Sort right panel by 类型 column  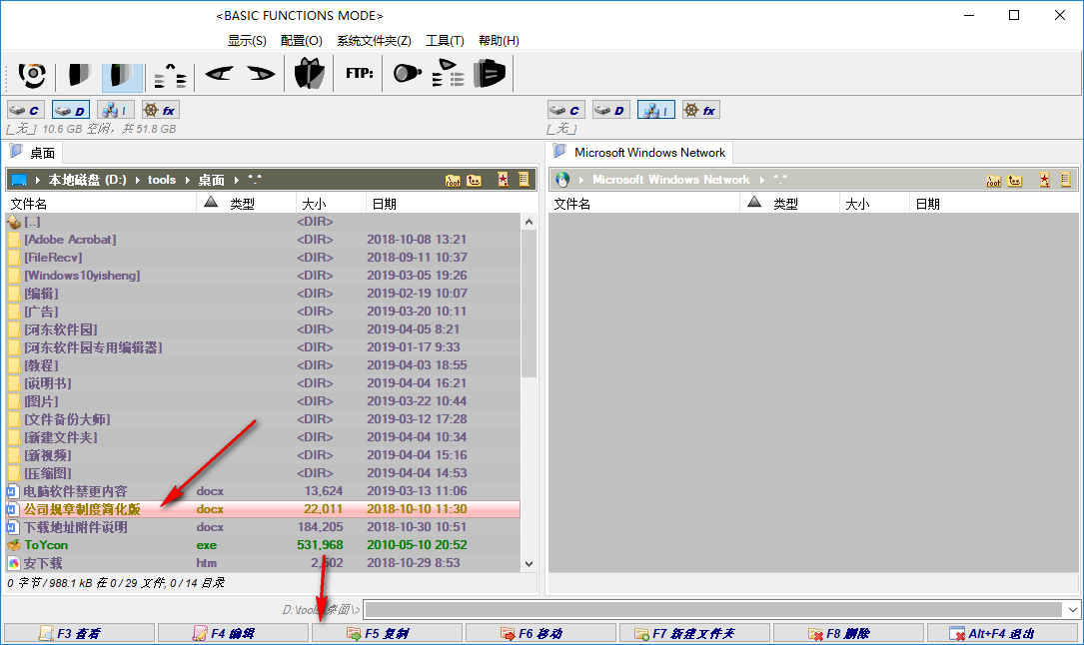click(x=789, y=204)
